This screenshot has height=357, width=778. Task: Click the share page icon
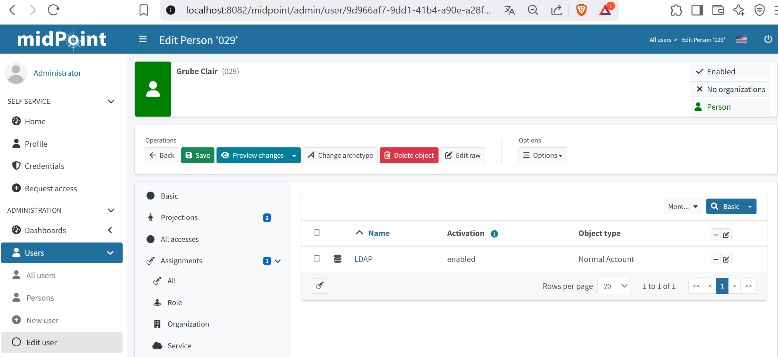pos(556,10)
